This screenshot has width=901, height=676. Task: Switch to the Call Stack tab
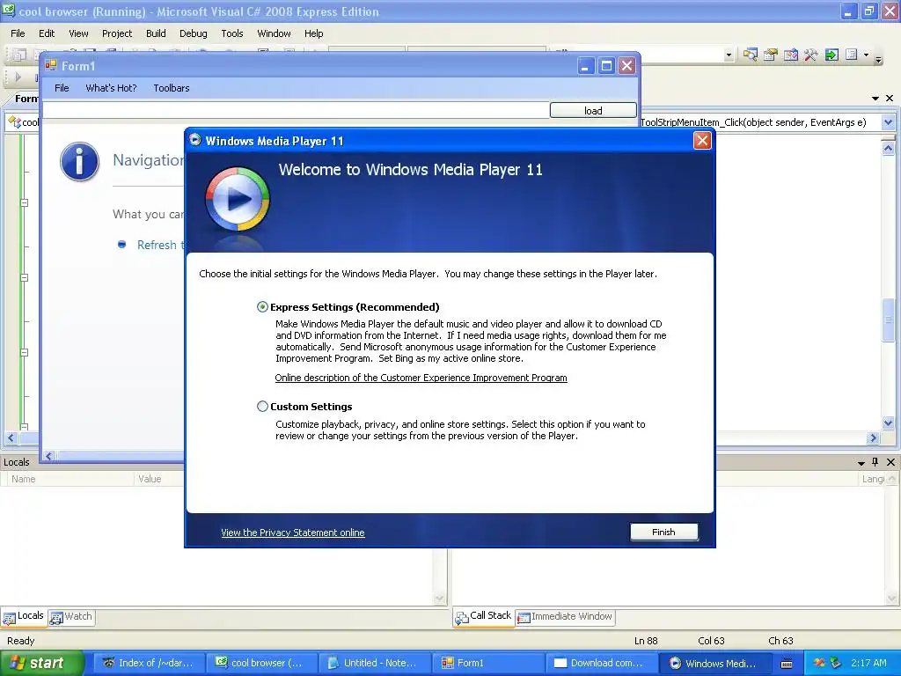[x=483, y=616]
